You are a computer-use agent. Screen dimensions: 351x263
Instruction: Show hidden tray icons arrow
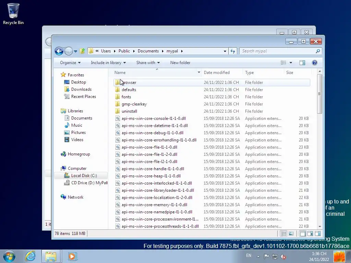(x=258, y=257)
